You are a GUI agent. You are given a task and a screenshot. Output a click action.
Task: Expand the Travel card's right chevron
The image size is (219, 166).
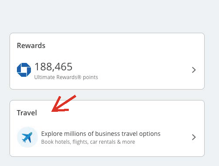(x=194, y=137)
